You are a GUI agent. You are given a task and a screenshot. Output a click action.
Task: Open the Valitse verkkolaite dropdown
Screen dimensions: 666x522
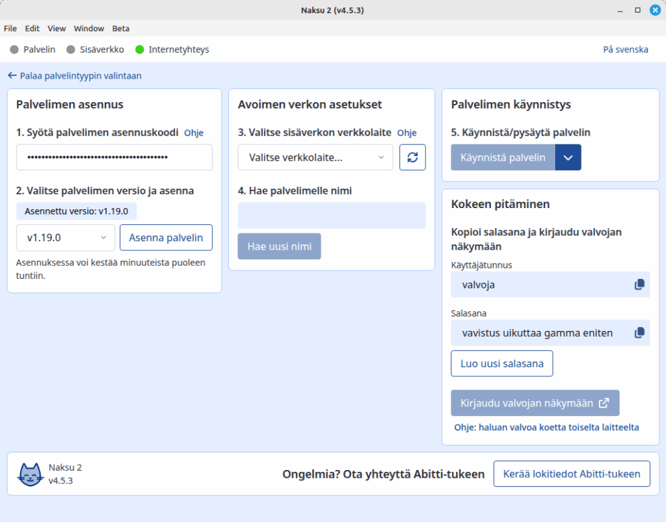[x=315, y=157]
